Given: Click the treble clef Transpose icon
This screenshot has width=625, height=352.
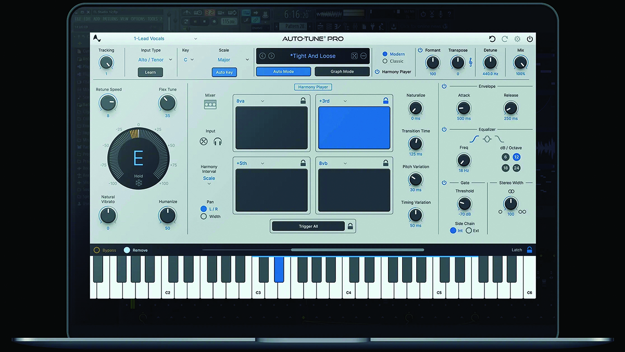Looking at the screenshot, I should pos(471,63).
